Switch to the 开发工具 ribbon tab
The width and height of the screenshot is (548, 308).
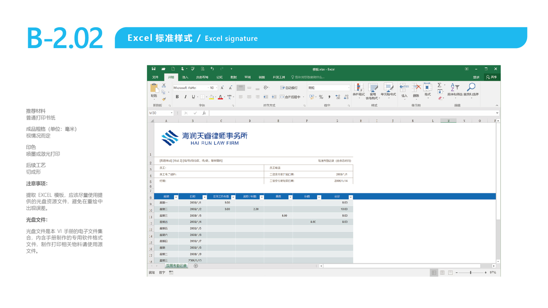279,77
